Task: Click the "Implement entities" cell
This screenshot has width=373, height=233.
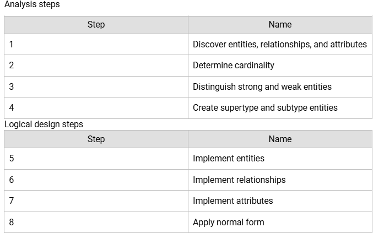Action: pyautogui.click(x=229, y=159)
